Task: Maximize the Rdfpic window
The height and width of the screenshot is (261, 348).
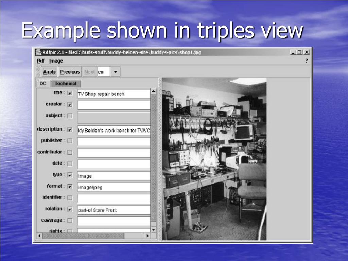Action: pos(300,52)
